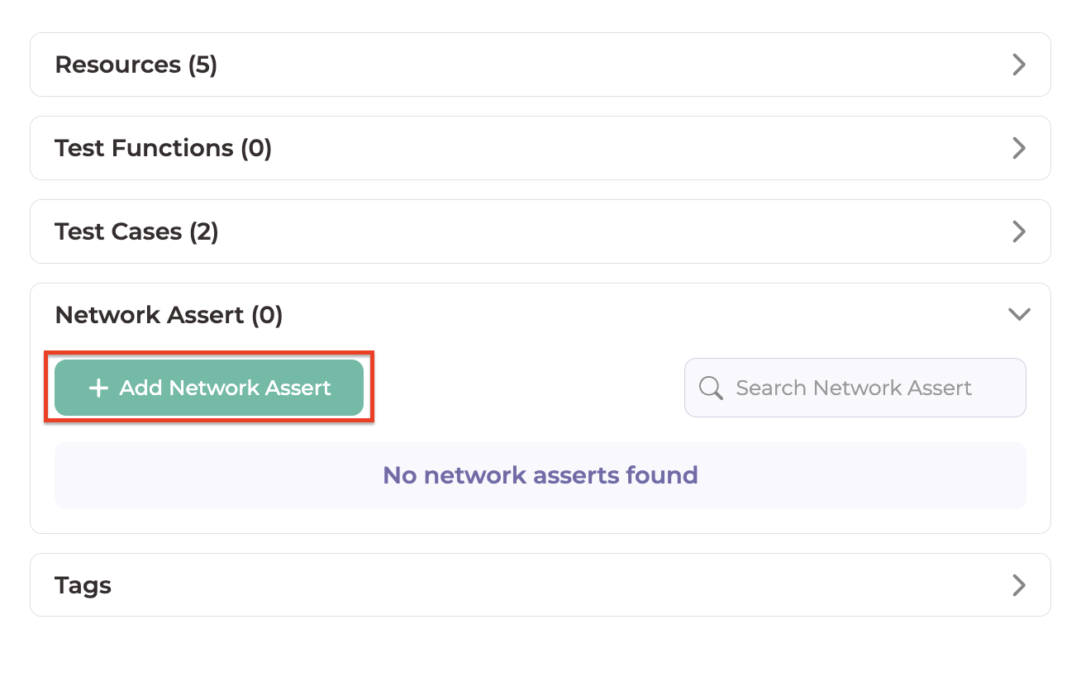
Task: Click the Tags row chevron icon
Action: tap(1019, 585)
